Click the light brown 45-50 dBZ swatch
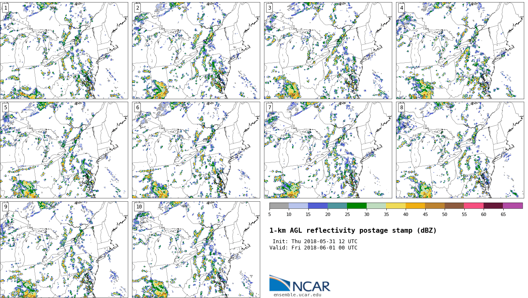 [x=435, y=206]
